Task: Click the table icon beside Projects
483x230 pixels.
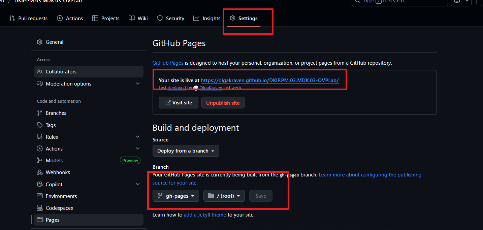Action: 95,19
